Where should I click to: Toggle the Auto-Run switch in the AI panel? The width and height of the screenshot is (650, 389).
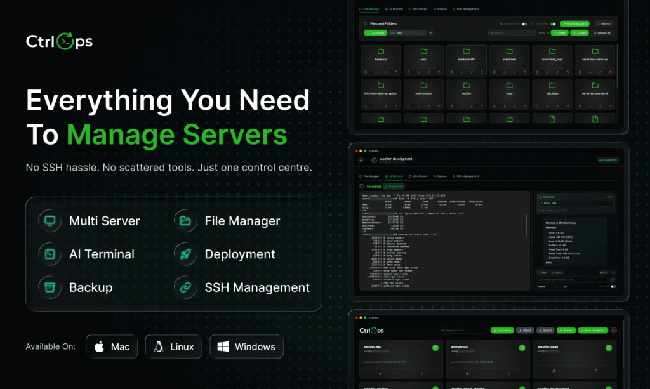pyautogui.click(x=613, y=287)
